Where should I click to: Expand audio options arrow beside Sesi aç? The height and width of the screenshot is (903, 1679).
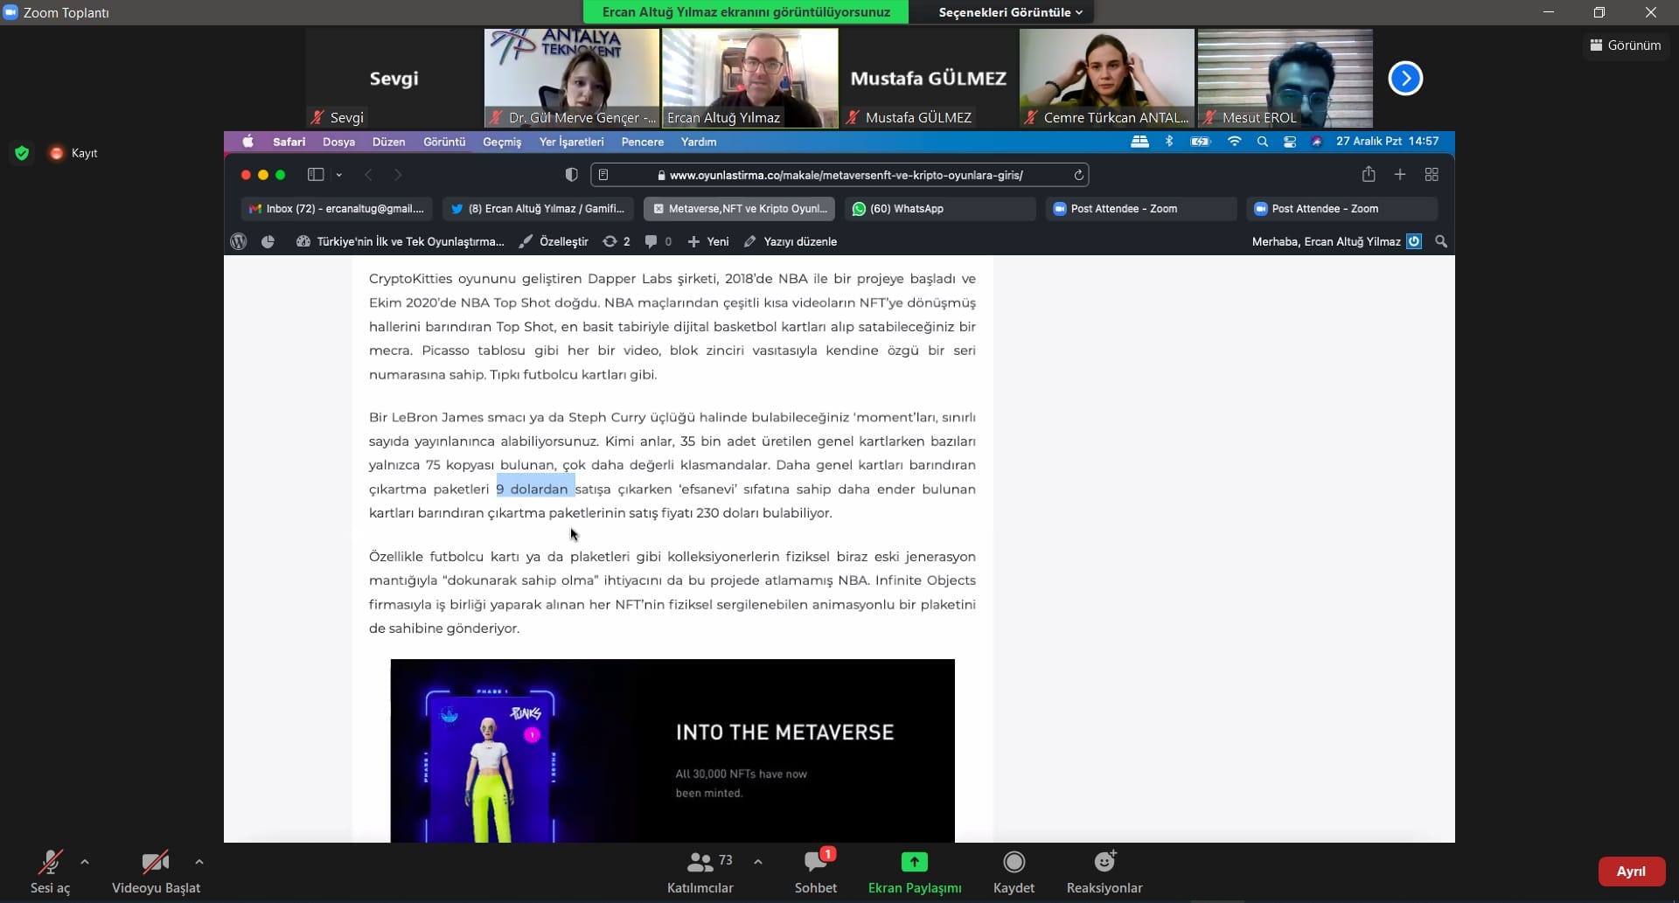[85, 862]
